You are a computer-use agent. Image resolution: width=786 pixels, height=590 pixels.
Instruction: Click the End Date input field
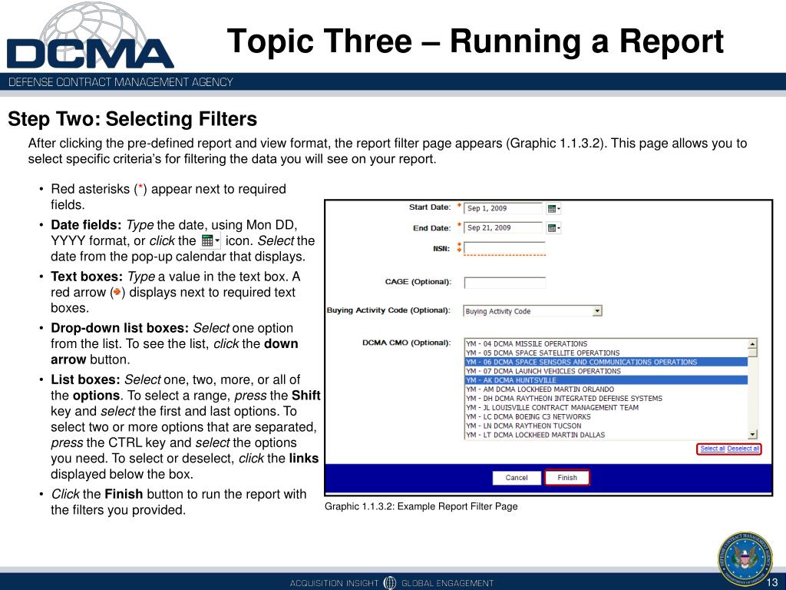504,227
